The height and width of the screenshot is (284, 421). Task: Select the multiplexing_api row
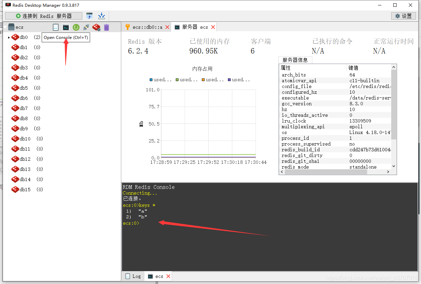pyautogui.click(x=335, y=127)
